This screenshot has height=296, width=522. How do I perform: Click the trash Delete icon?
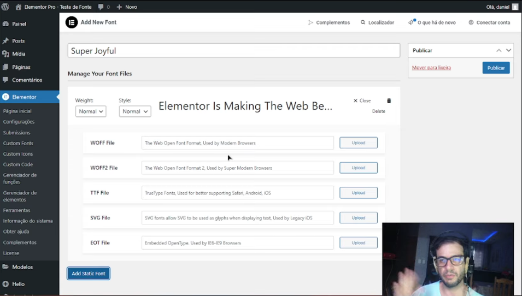coord(389,101)
